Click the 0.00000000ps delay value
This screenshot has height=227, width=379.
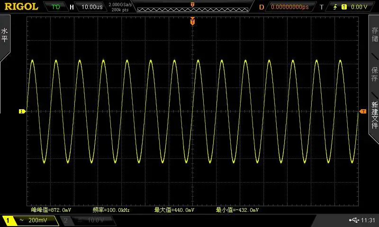click(x=290, y=7)
